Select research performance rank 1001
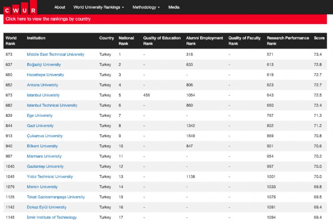The image size is (333, 221). coord(271,177)
